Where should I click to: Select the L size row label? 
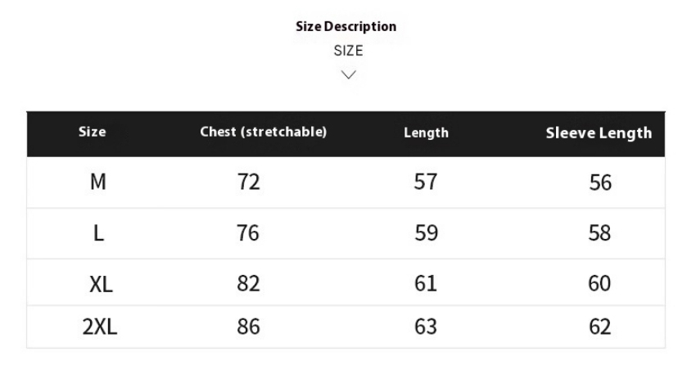98,233
